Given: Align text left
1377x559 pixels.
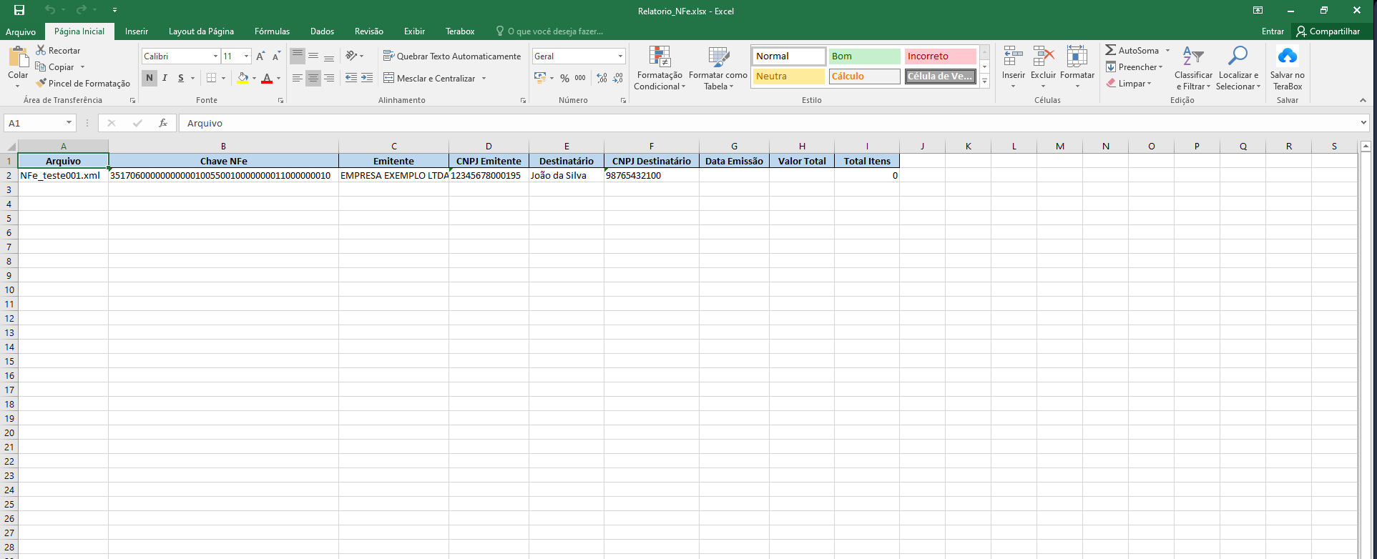Looking at the screenshot, I should [298, 78].
